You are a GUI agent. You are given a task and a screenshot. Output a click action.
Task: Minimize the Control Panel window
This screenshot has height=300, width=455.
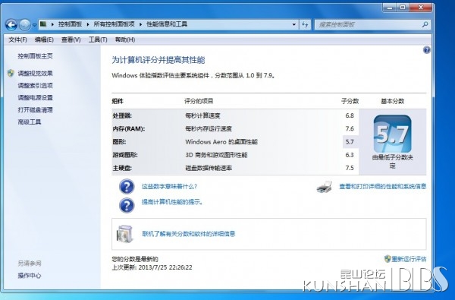pyautogui.click(x=390, y=8)
